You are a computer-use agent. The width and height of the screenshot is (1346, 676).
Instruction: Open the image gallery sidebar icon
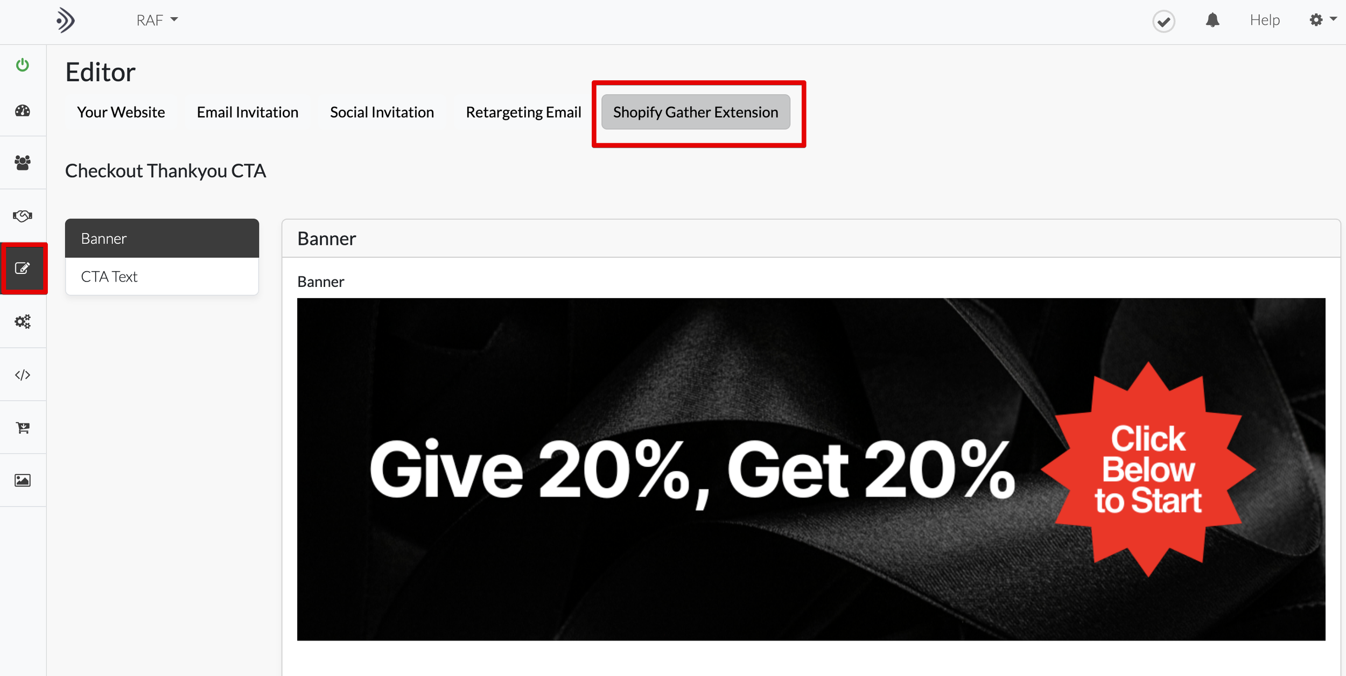(23, 480)
